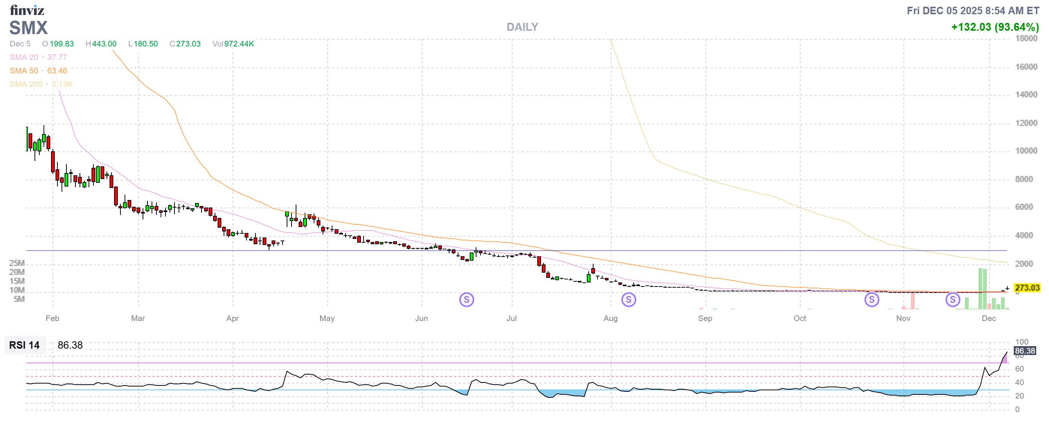The height and width of the screenshot is (421, 1049).
Task: Toggle the SMA 20 overlay label
Action: pos(24,57)
